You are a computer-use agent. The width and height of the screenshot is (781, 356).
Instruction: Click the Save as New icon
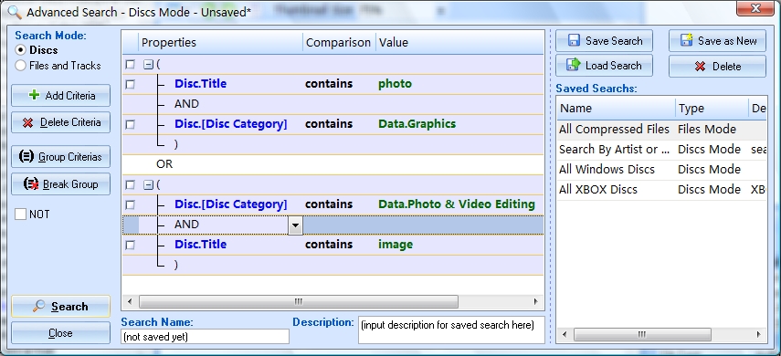[x=687, y=40]
